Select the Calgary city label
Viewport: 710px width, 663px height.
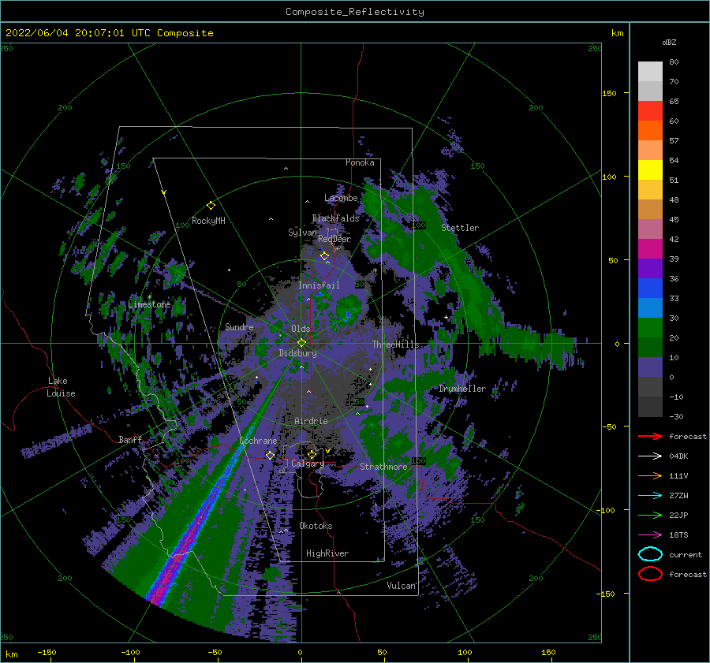point(308,464)
